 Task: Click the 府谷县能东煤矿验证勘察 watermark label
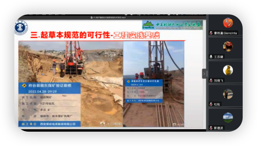[x=50, y=85]
